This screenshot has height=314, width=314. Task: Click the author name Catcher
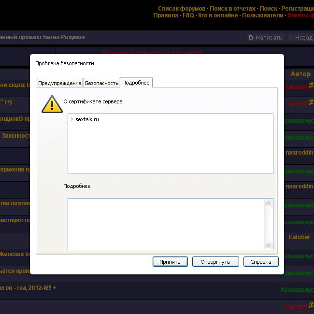(x=299, y=237)
